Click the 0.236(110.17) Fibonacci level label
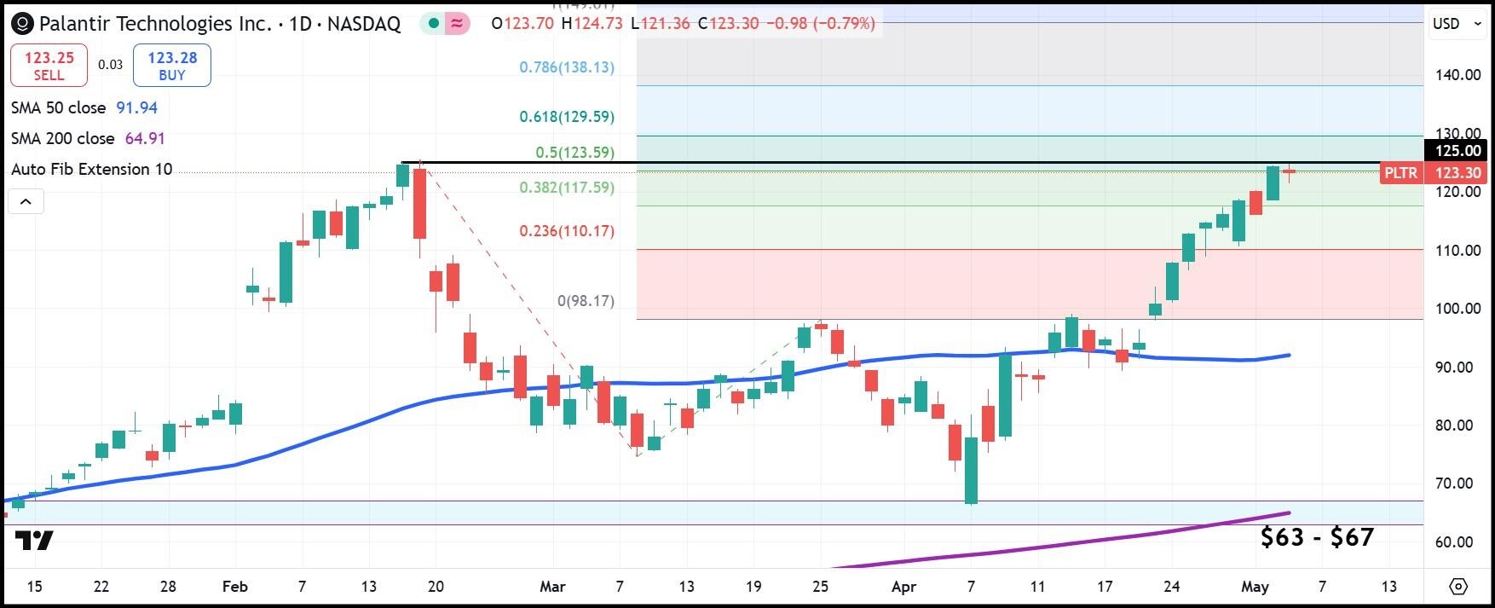1495x608 pixels. (567, 230)
